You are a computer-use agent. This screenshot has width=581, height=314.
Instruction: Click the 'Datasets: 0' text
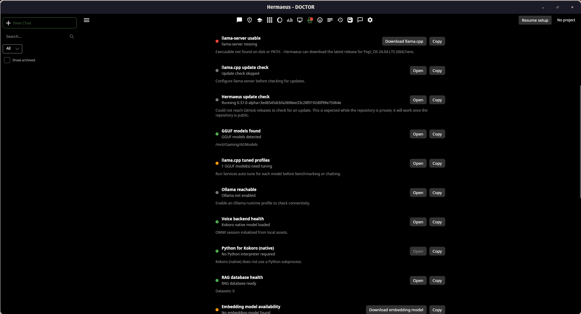click(x=225, y=291)
